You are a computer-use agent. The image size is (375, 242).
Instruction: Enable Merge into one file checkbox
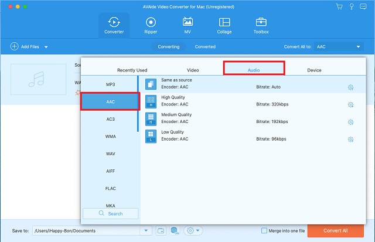pos(264,230)
